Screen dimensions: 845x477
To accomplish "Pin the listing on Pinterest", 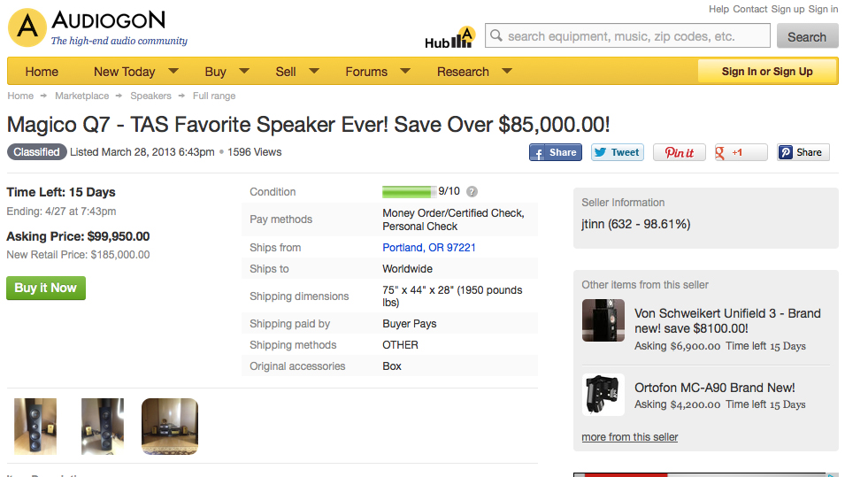I will (x=679, y=152).
